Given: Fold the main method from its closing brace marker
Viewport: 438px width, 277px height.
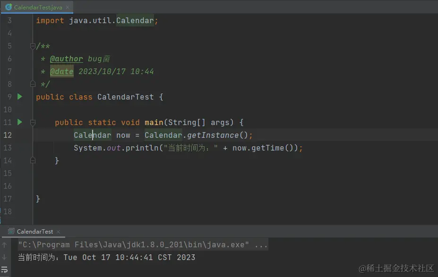Looking at the screenshot, I should coord(33,160).
